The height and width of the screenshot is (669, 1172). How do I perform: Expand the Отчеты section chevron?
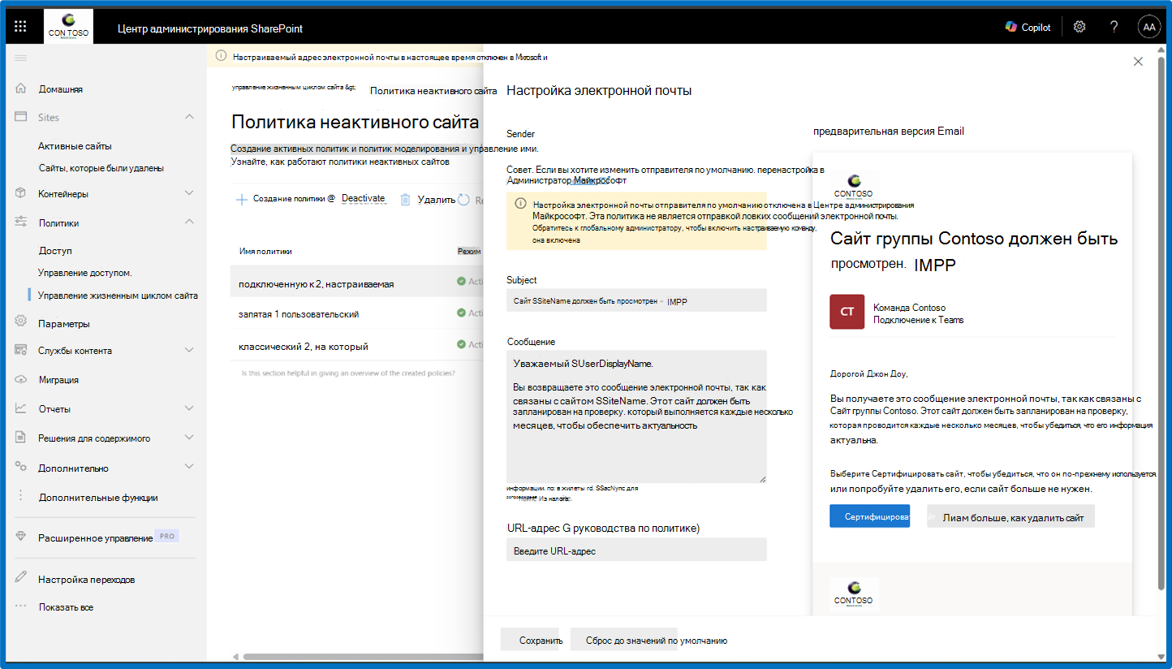189,408
